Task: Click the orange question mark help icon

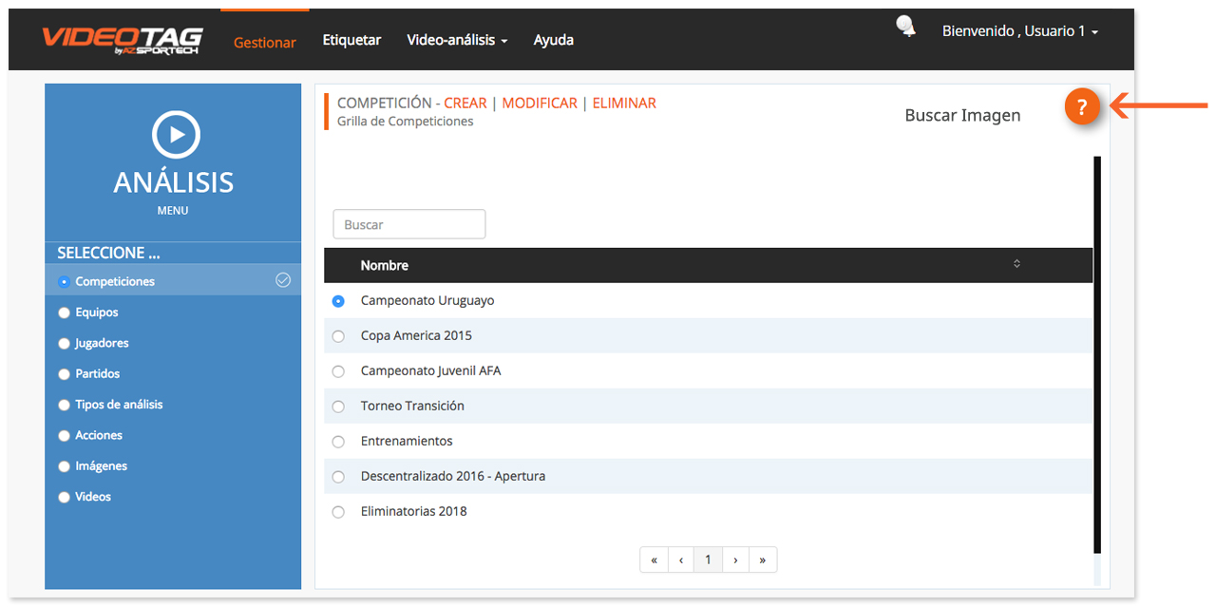Action: pos(1081,107)
